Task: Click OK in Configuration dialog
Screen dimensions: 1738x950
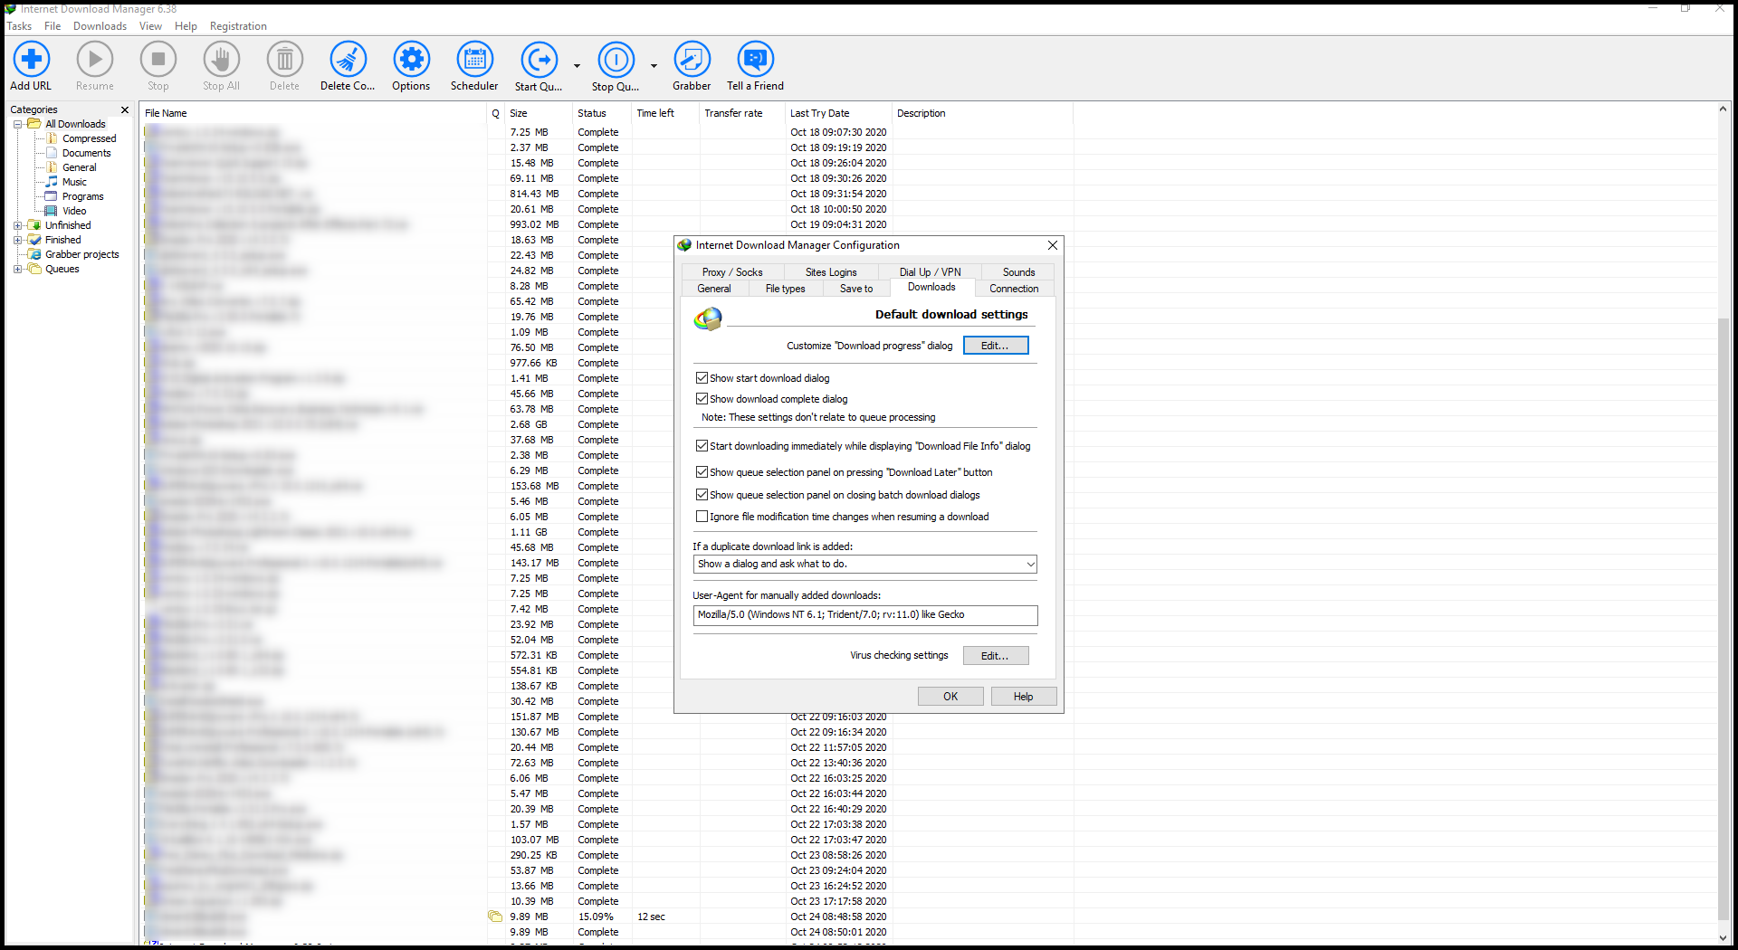Action: 950,697
